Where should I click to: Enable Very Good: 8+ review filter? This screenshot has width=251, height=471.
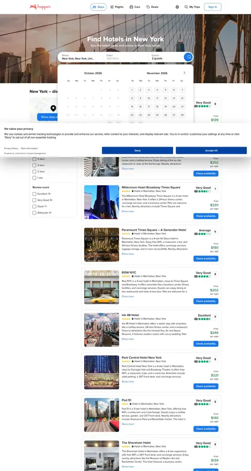[x=34, y=200]
